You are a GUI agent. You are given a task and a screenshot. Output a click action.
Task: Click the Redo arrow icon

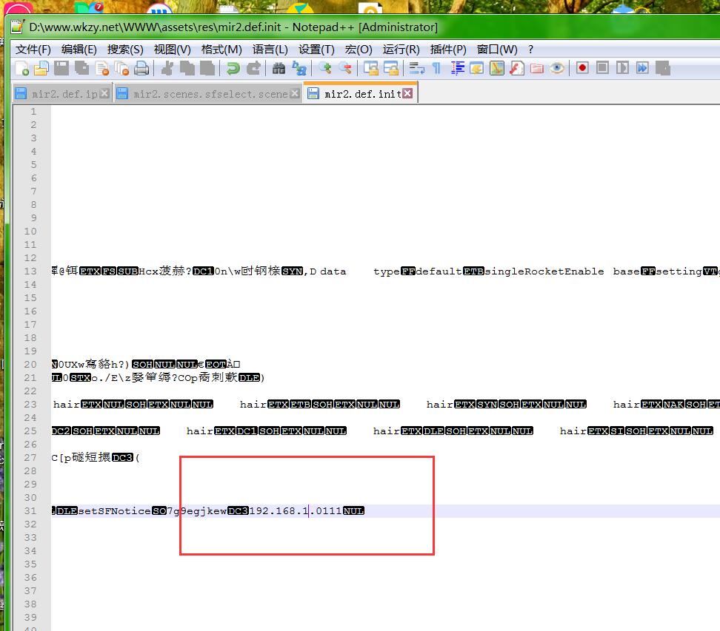coord(253,69)
